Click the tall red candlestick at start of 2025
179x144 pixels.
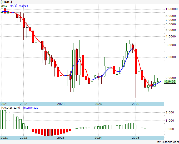click(136, 61)
